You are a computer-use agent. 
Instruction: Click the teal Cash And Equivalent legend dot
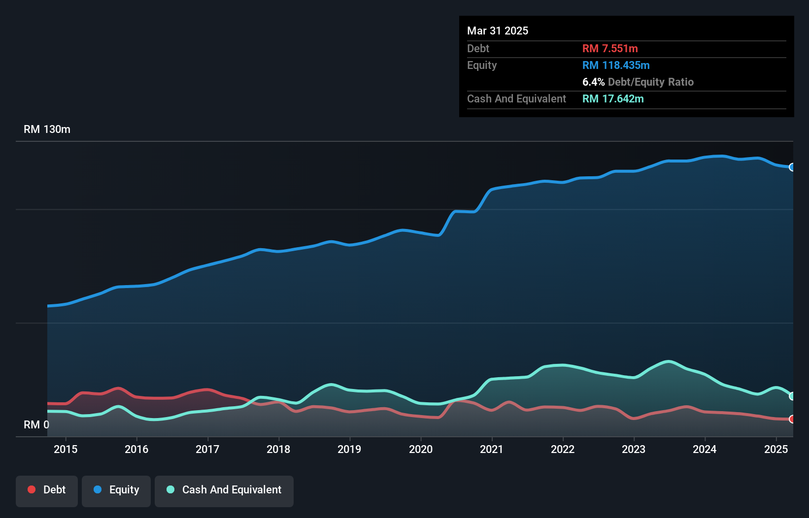tap(170, 489)
